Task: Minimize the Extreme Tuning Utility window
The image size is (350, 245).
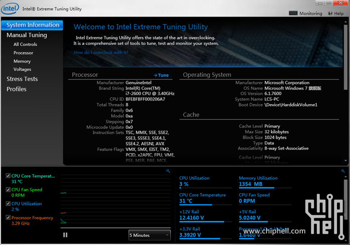Action: pyautogui.click(x=320, y=3)
